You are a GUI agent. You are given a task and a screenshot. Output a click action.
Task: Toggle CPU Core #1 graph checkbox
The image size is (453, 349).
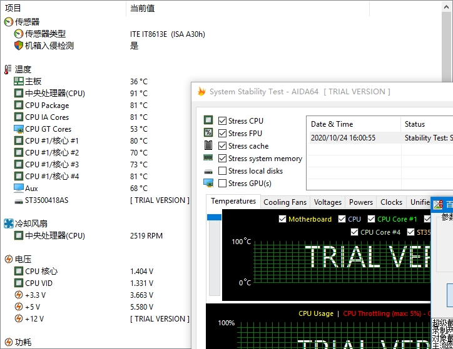click(x=371, y=219)
